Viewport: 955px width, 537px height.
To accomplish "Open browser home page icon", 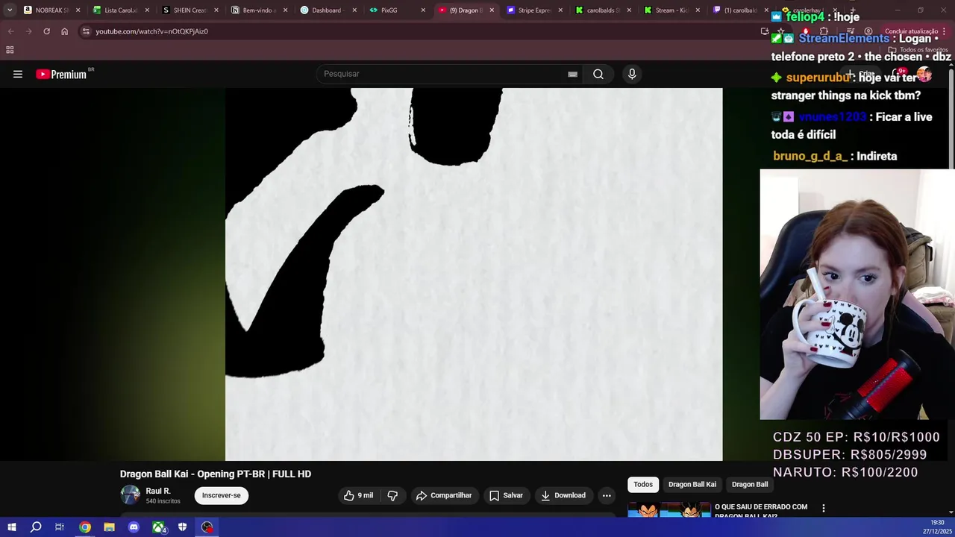I will [x=64, y=31].
